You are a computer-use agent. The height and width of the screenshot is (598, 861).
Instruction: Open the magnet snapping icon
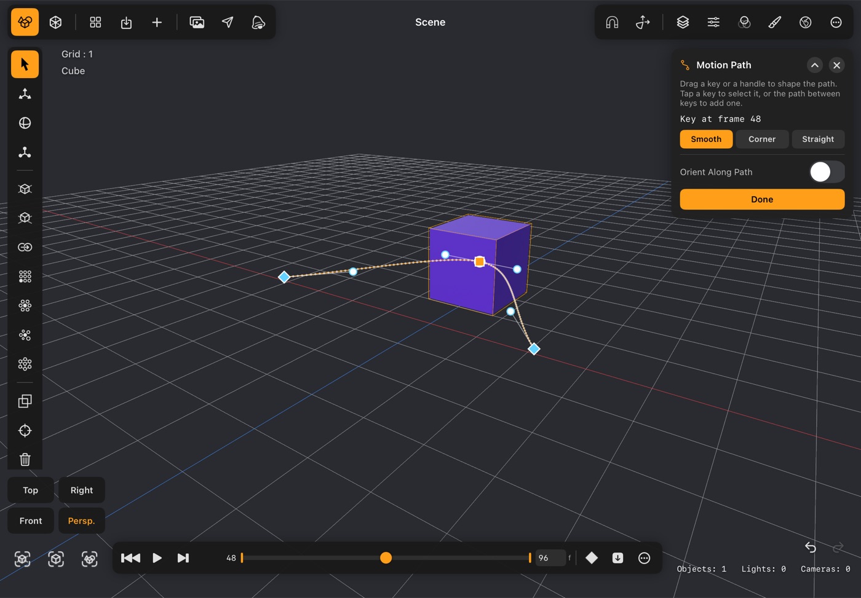[612, 22]
